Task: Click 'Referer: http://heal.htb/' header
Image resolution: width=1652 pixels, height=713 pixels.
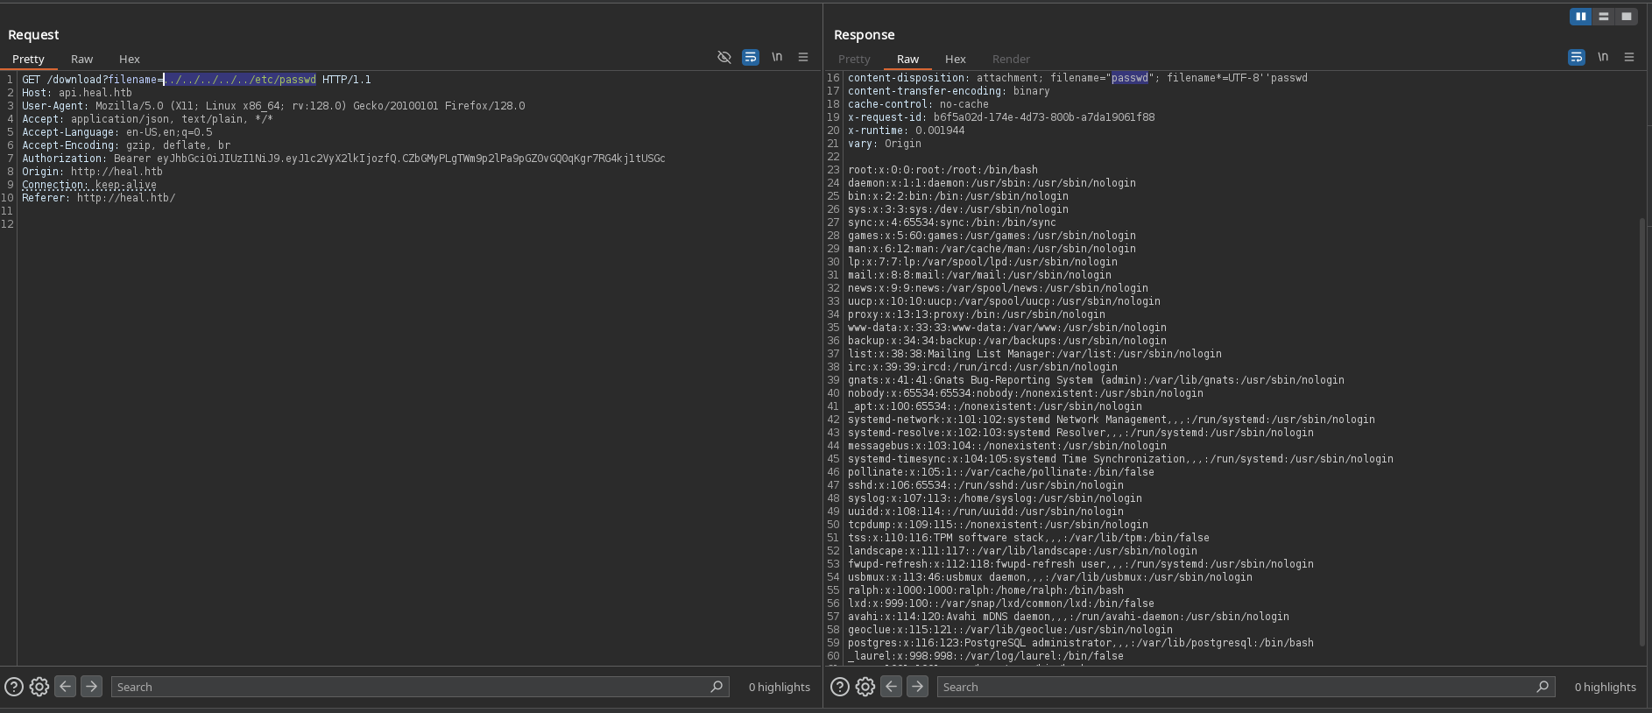Action: click(99, 198)
